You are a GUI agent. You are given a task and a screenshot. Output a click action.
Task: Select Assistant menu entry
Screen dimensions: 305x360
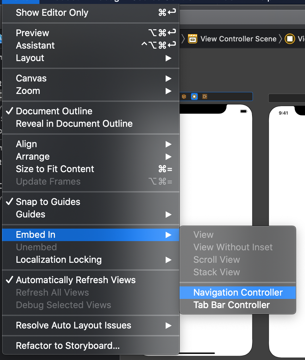click(x=91, y=45)
